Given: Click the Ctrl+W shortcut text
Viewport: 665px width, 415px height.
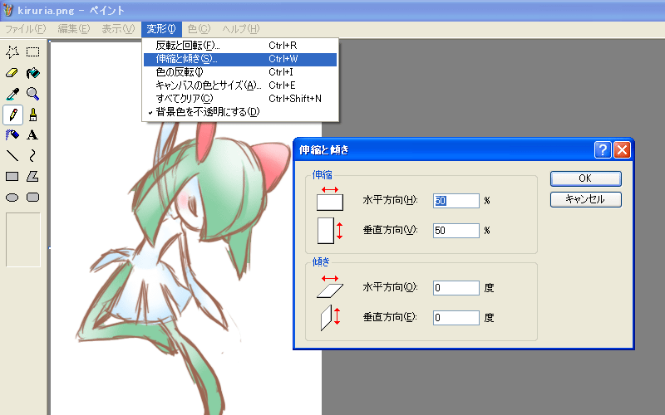Looking at the screenshot, I should pos(283,59).
